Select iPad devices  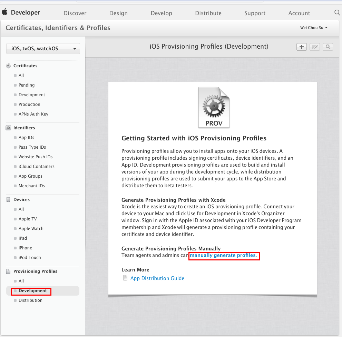pyautogui.click(x=23, y=238)
